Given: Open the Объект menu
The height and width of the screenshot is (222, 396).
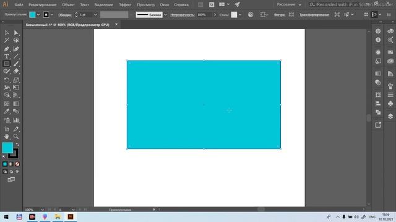Looking at the screenshot, I should point(68,5).
